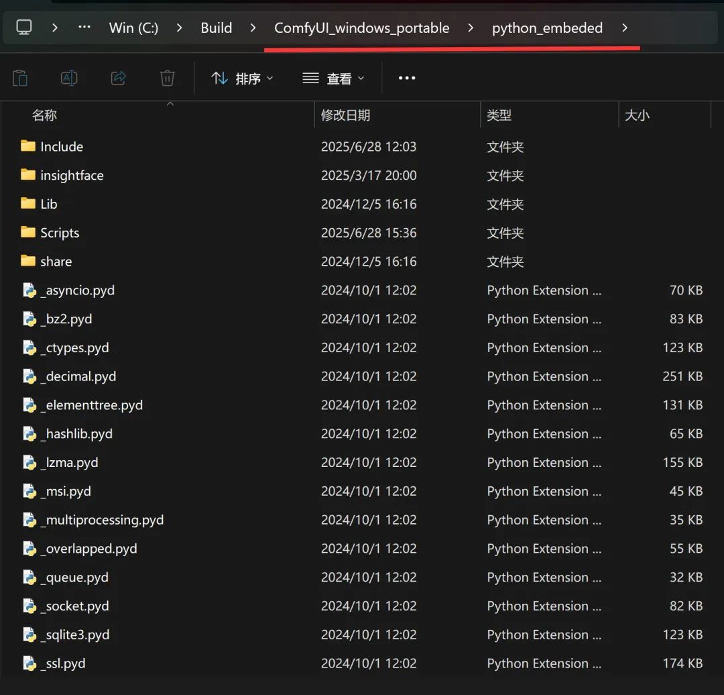The height and width of the screenshot is (695, 724).
Task: Open the 排序 sort dropdown
Action: 243,78
